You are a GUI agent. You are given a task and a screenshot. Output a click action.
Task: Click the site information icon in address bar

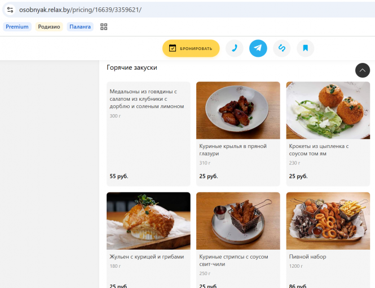click(x=10, y=10)
